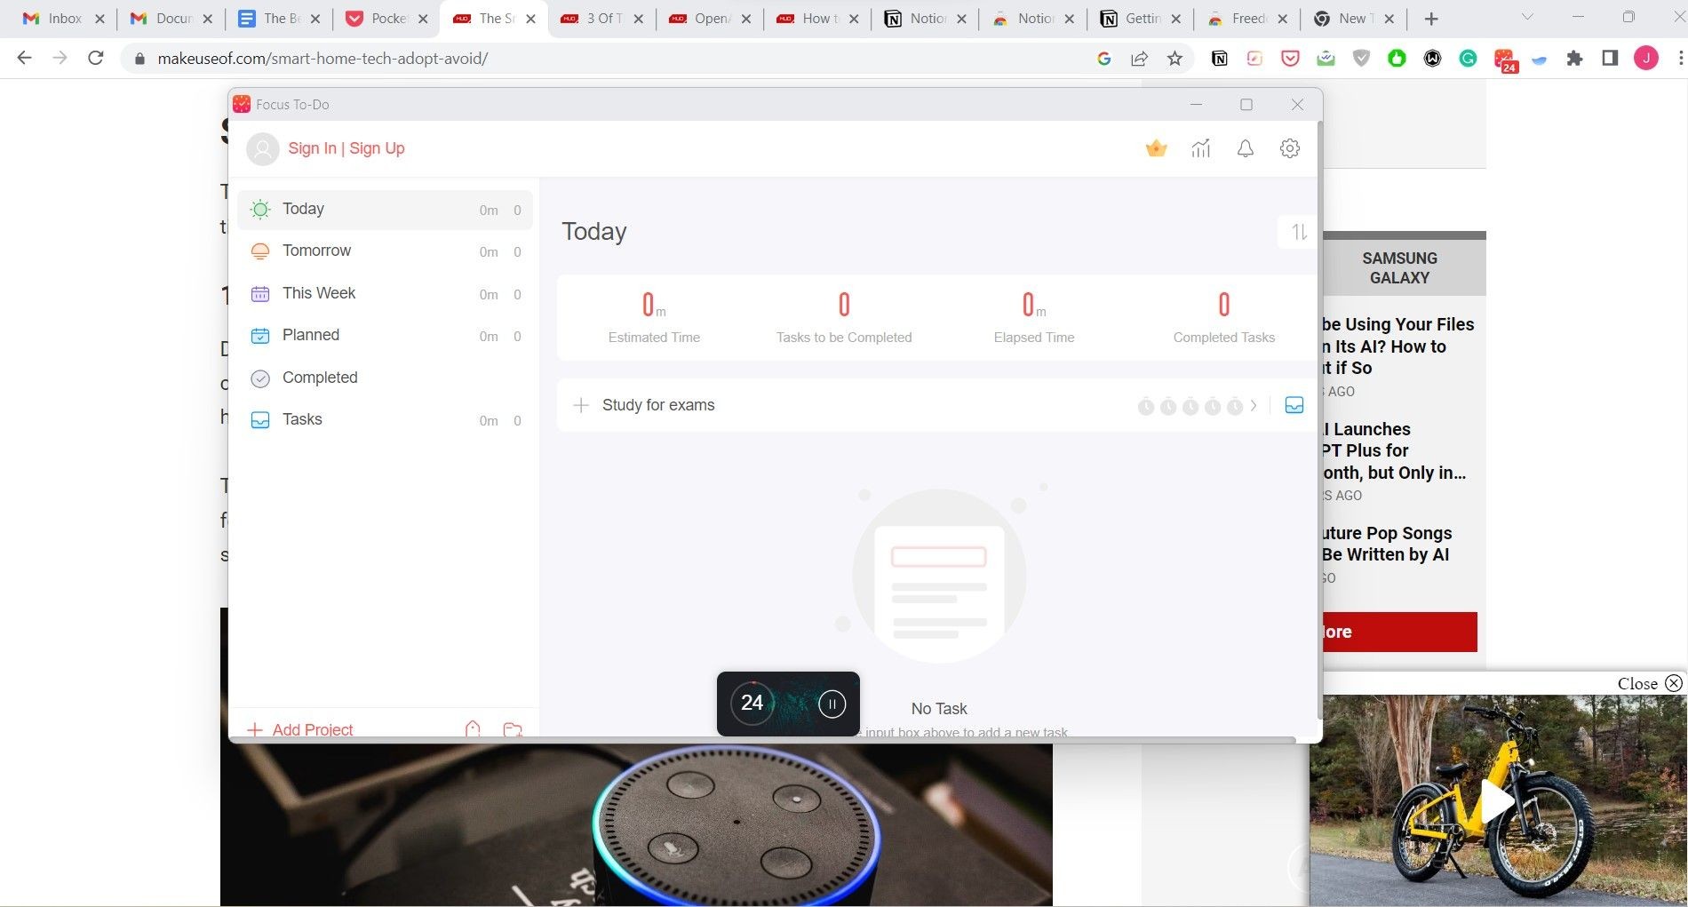Click the address bar URL
1688x907 pixels.
coord(322,59)
